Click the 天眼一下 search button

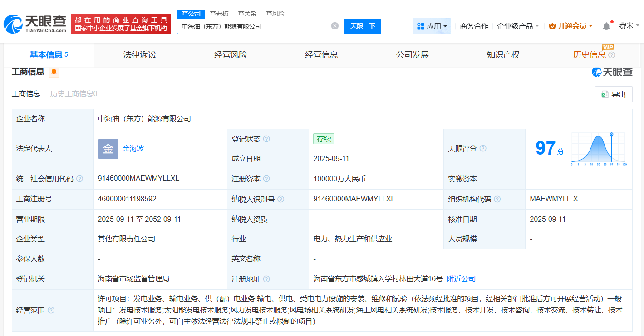pyautogui.click(x=363, y=26)
